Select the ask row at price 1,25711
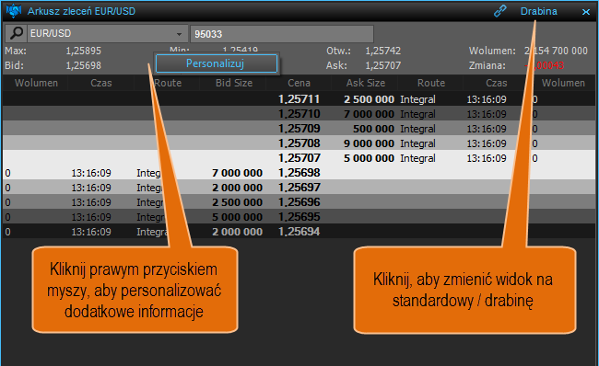This screenshot has width=599, height=366. [299, 99]
